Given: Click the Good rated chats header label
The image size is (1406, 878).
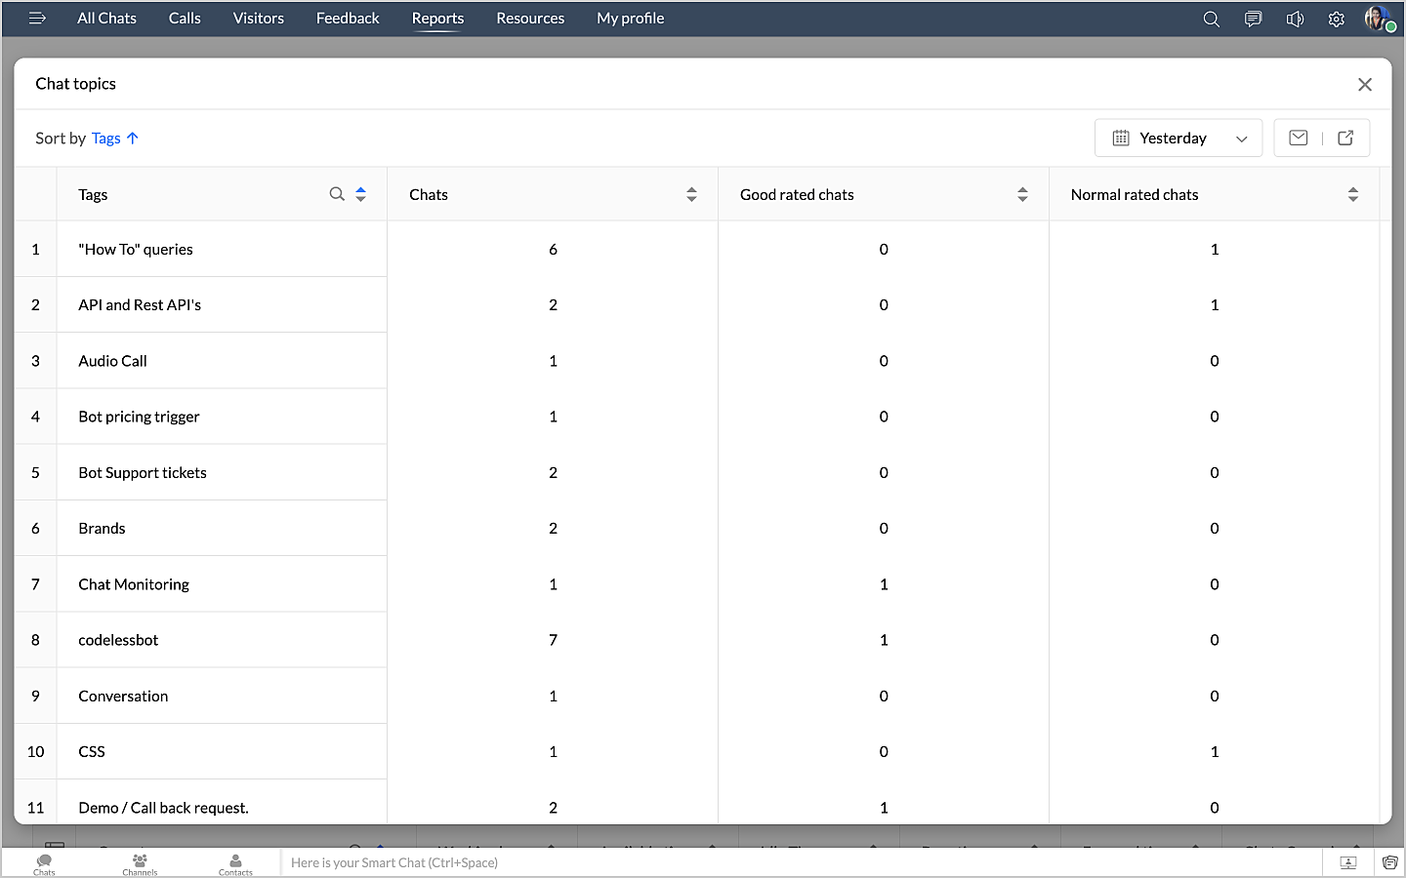Looking at the screenshot, I should coord(797,195).
